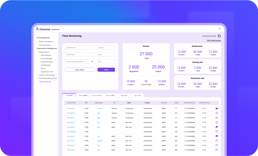Image resolution: width=258 pixels, height=156 pixels.
Task: Open the user profile icon
Action: [x=219, y=29]
